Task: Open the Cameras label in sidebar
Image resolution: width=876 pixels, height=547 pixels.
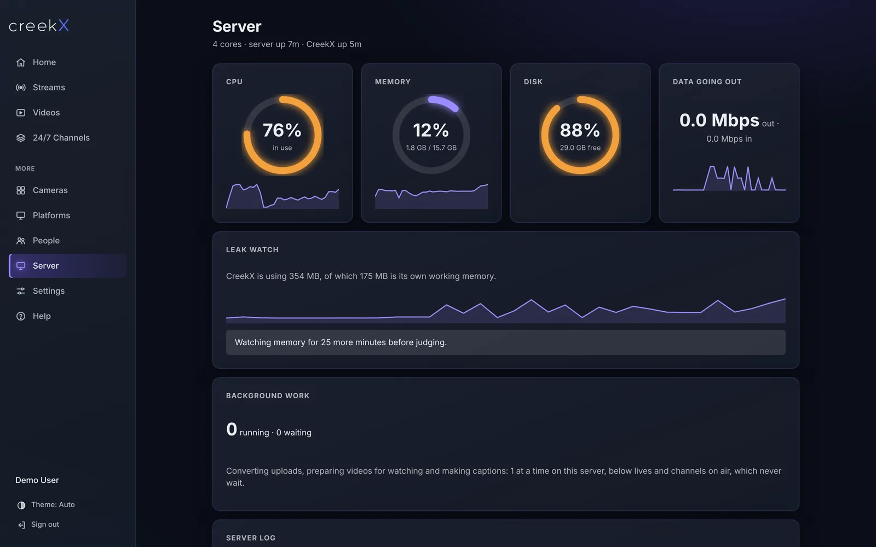Action: [x=50, y=190]
